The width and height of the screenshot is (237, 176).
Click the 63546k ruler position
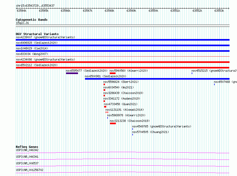point(66,11)
